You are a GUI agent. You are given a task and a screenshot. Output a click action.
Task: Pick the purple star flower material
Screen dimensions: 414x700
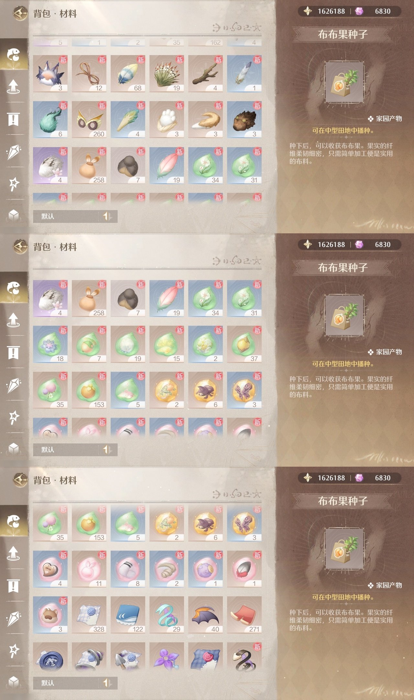pyautogui.click(x=167, y=658)
